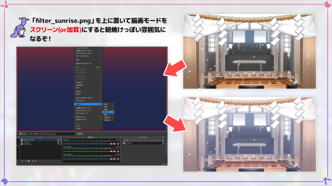Choose スクリーン blend mode in submenu
The width and height of the screenshot is (332, 186).
[x=108, y=112]
